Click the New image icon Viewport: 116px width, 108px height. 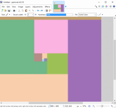2,10
